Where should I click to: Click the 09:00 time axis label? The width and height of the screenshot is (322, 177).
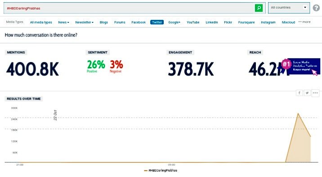(x=171, y=165)
